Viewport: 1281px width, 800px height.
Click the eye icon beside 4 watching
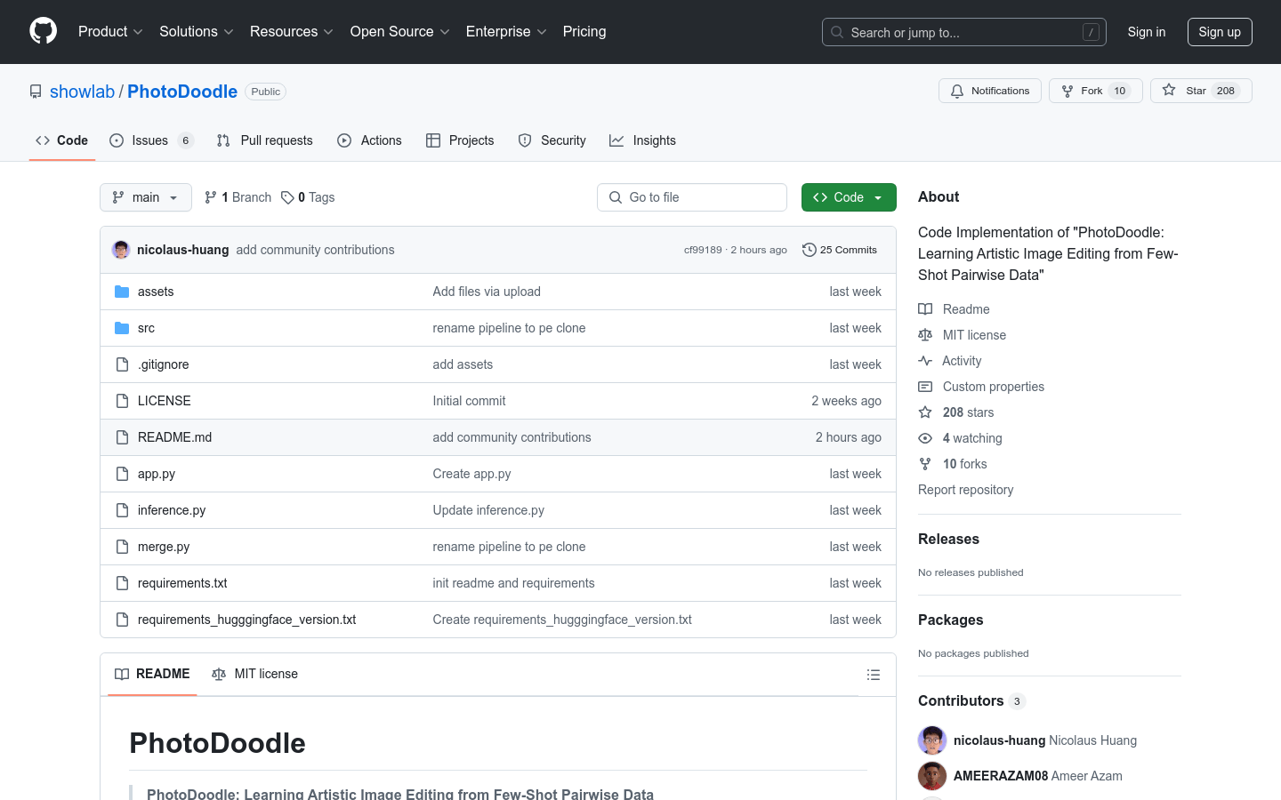925,438
